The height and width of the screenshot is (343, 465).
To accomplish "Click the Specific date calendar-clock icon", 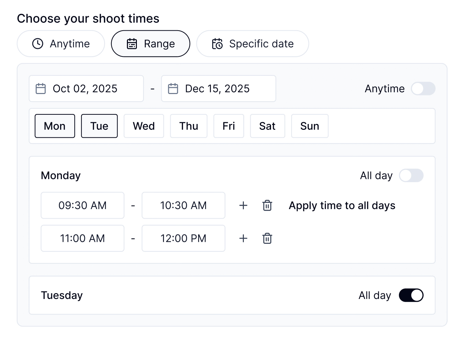I will (217, 44).
